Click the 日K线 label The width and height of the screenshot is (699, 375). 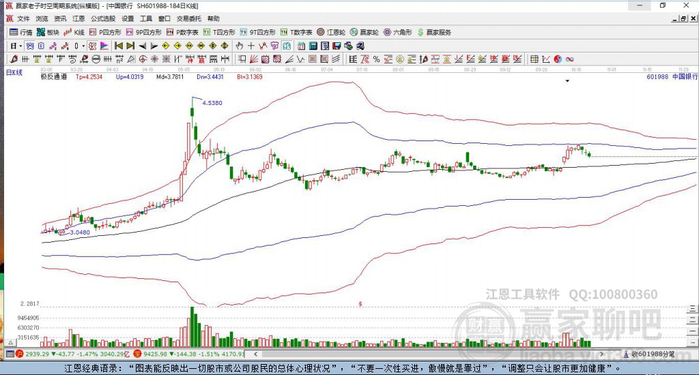pos(14,72)
